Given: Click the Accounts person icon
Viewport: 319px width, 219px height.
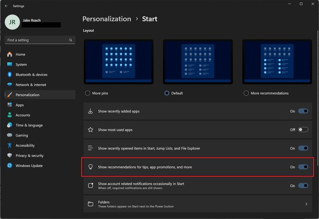Looking at the screenshot, I should pyautogui.click(x=10, y=115).
